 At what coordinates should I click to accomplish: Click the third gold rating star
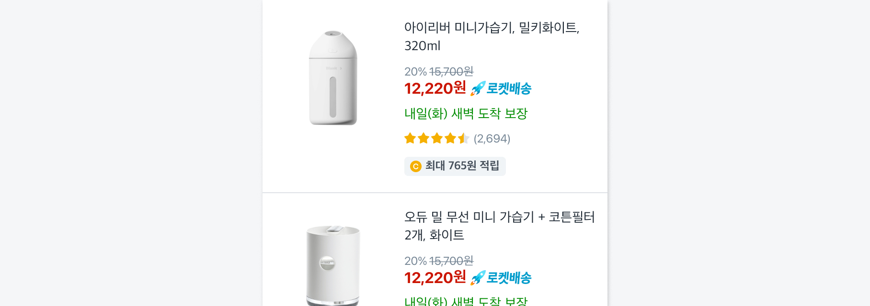coord(437,139)
